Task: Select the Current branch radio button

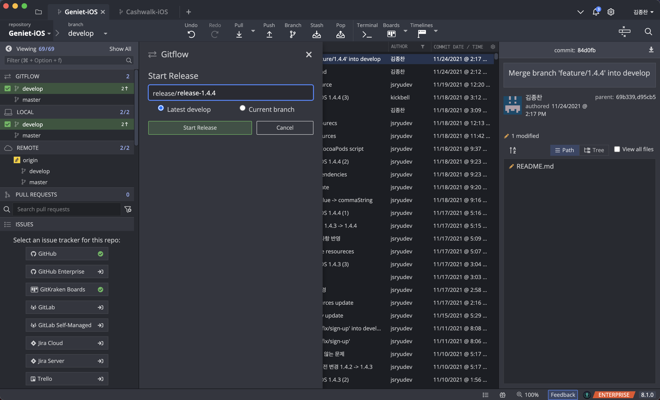Action: (242, 108)
